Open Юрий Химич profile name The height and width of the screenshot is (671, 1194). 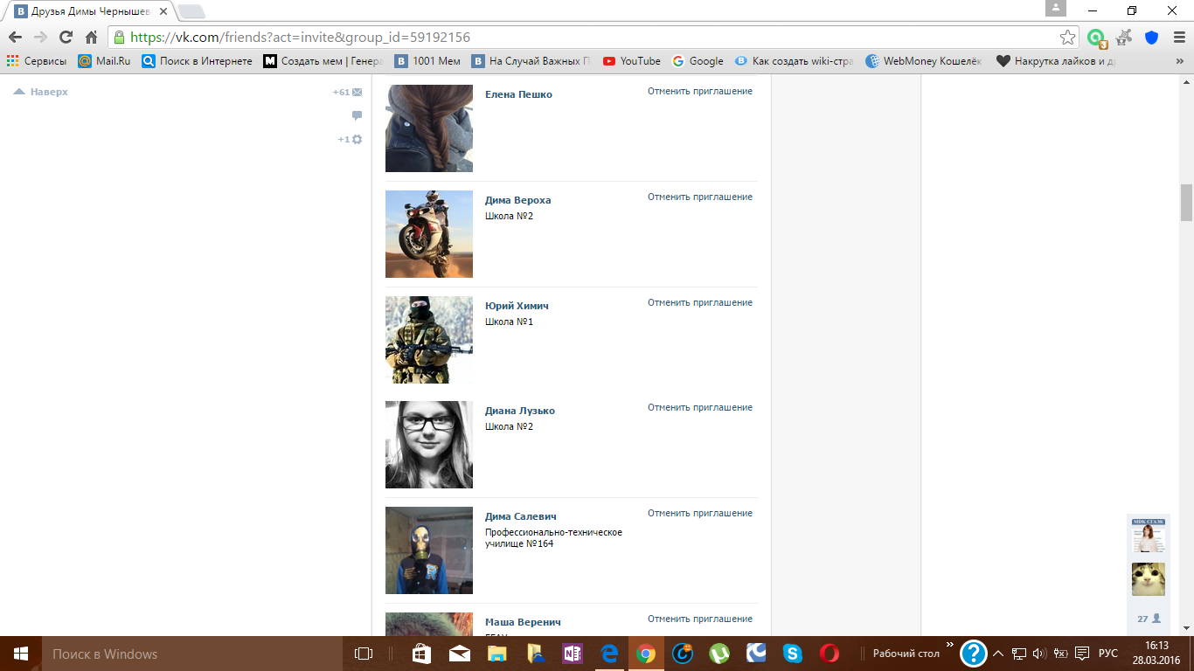click(x=517, y=306)
